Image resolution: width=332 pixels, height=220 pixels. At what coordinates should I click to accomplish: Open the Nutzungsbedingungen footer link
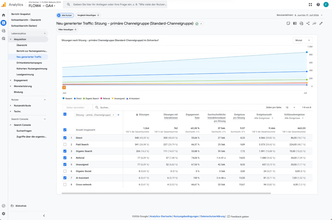186,216
